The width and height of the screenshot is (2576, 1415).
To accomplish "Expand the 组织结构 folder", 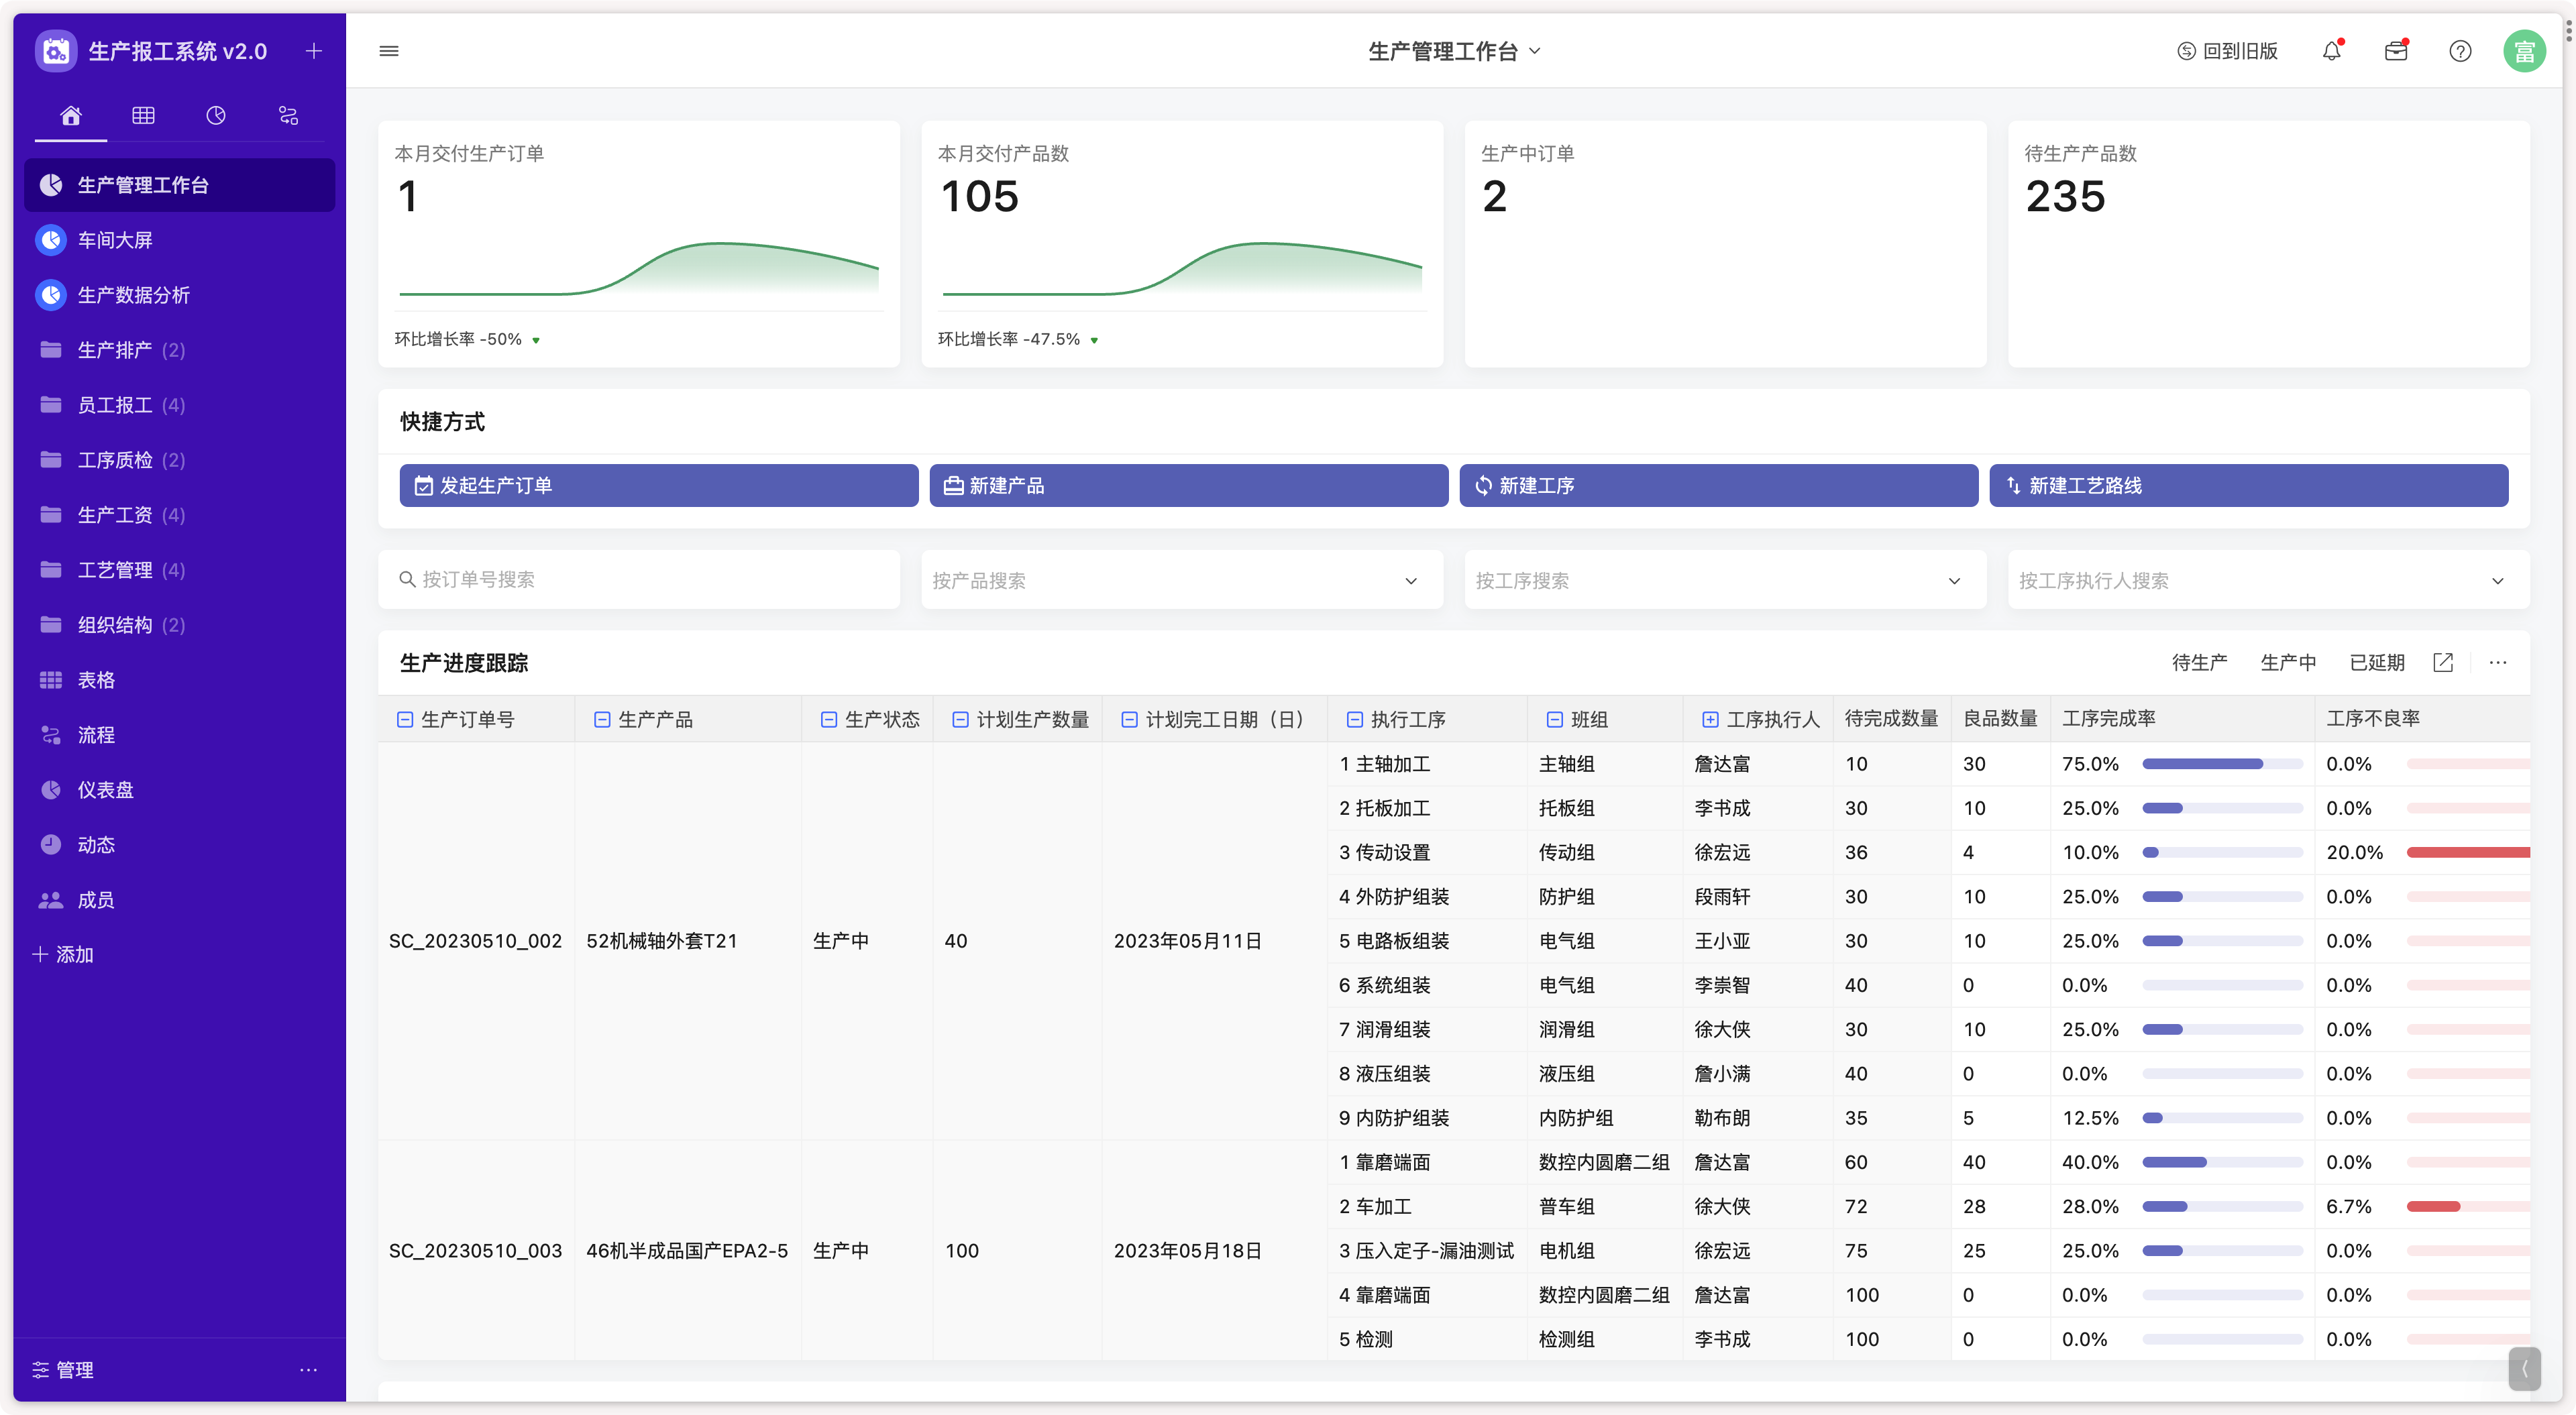I will tap(179, 625).
